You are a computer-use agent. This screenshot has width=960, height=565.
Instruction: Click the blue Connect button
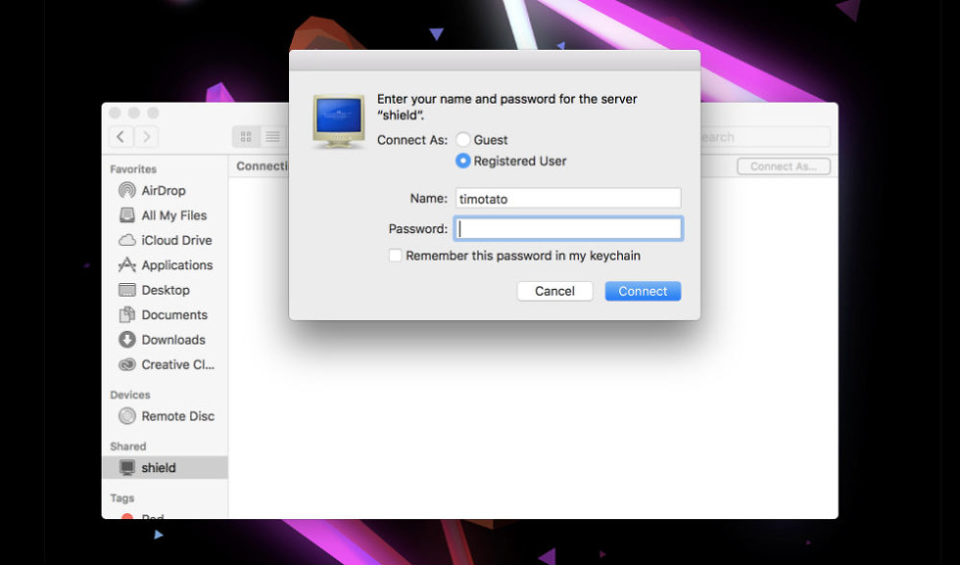643,292
